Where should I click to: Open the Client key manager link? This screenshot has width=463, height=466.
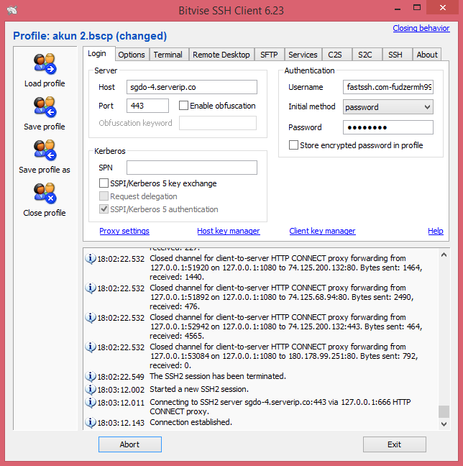point(322,231)
